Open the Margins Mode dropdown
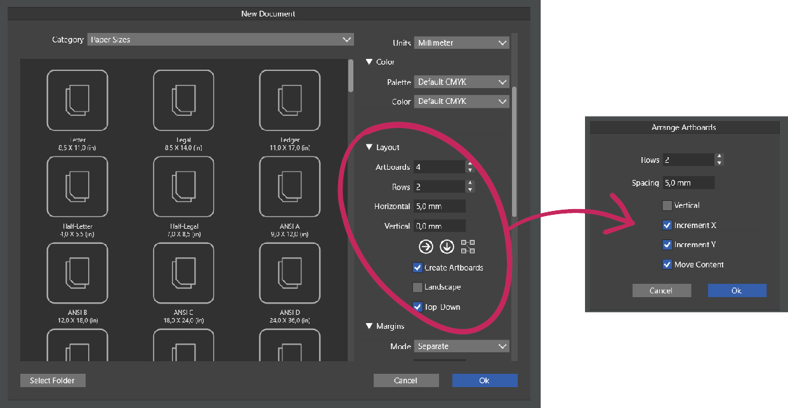This screenshot has width=788, height=408. click(x=461, y=347)
